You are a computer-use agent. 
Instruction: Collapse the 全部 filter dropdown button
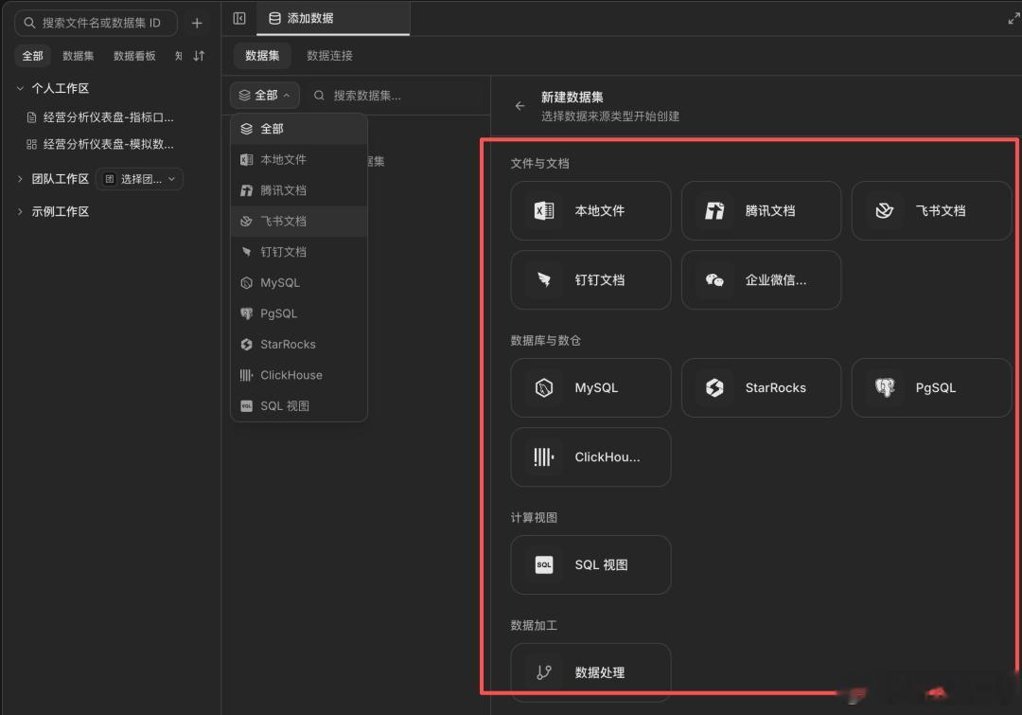[x=265, y=96]
